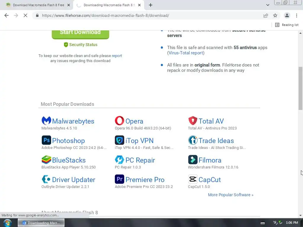The image size is (303, 227).
Task: Click the Filmora app icon
Action: [x=193, y=160]
